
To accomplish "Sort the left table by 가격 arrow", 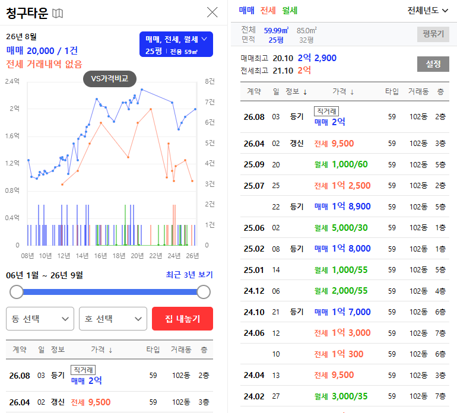I will pyautogui.click(x=110, y=350).
